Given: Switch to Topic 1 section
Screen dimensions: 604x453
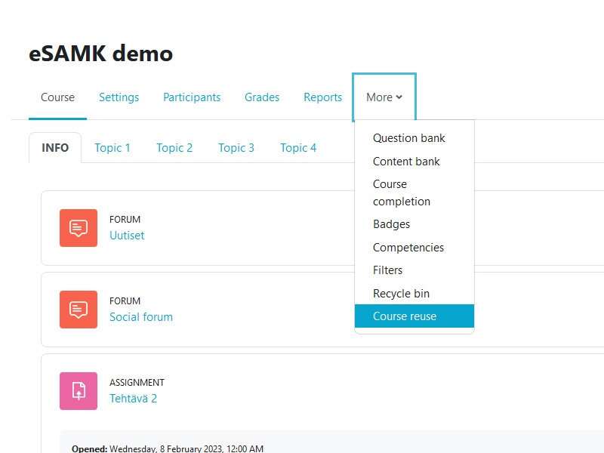Looking at the screenshot, I should (112, 148).
